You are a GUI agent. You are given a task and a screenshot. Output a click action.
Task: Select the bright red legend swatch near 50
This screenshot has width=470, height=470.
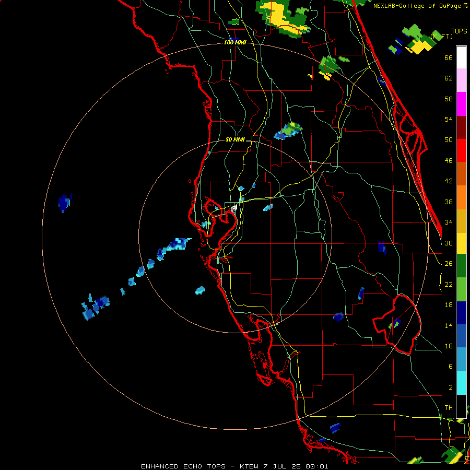click(461, 150)
